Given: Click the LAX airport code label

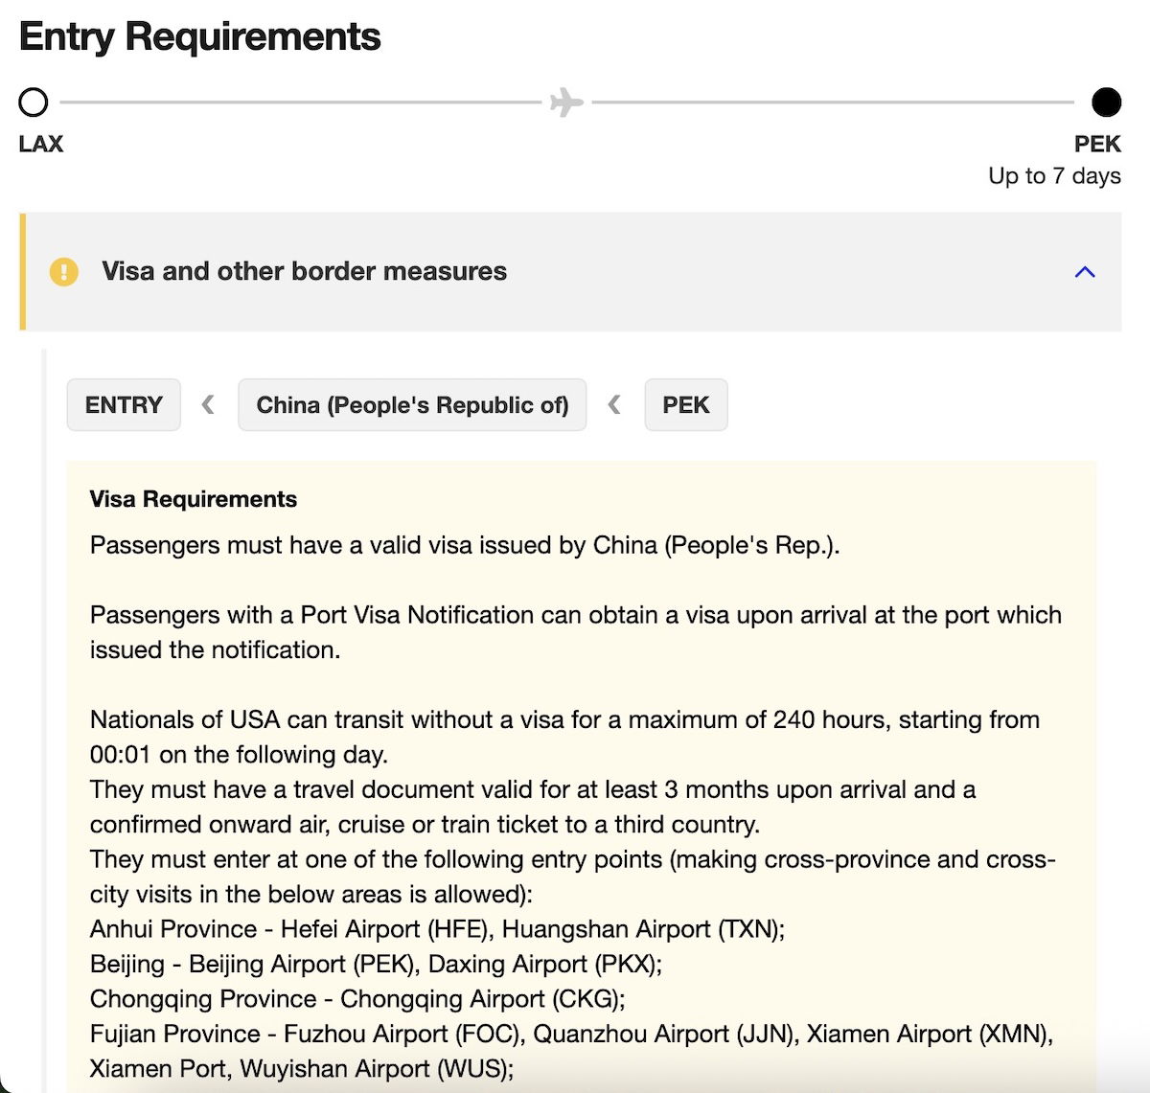Looking at the screenshot, I should [41, 145].
